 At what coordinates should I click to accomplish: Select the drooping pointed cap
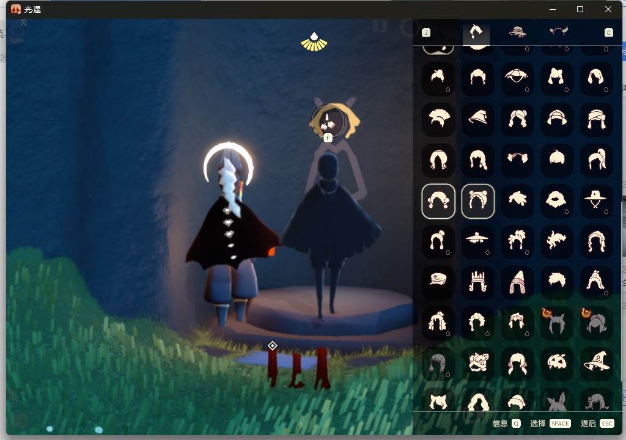[x=477, y=119]
